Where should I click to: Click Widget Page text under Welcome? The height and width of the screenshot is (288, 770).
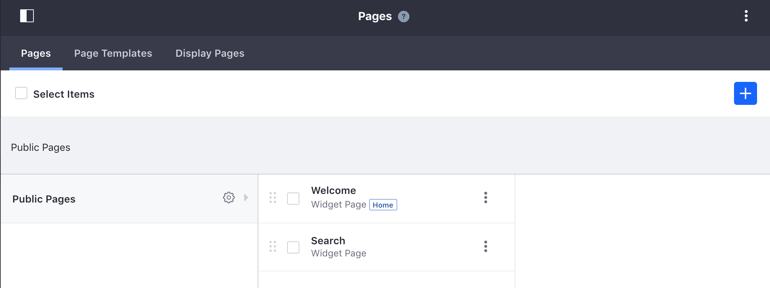point(339,204)
